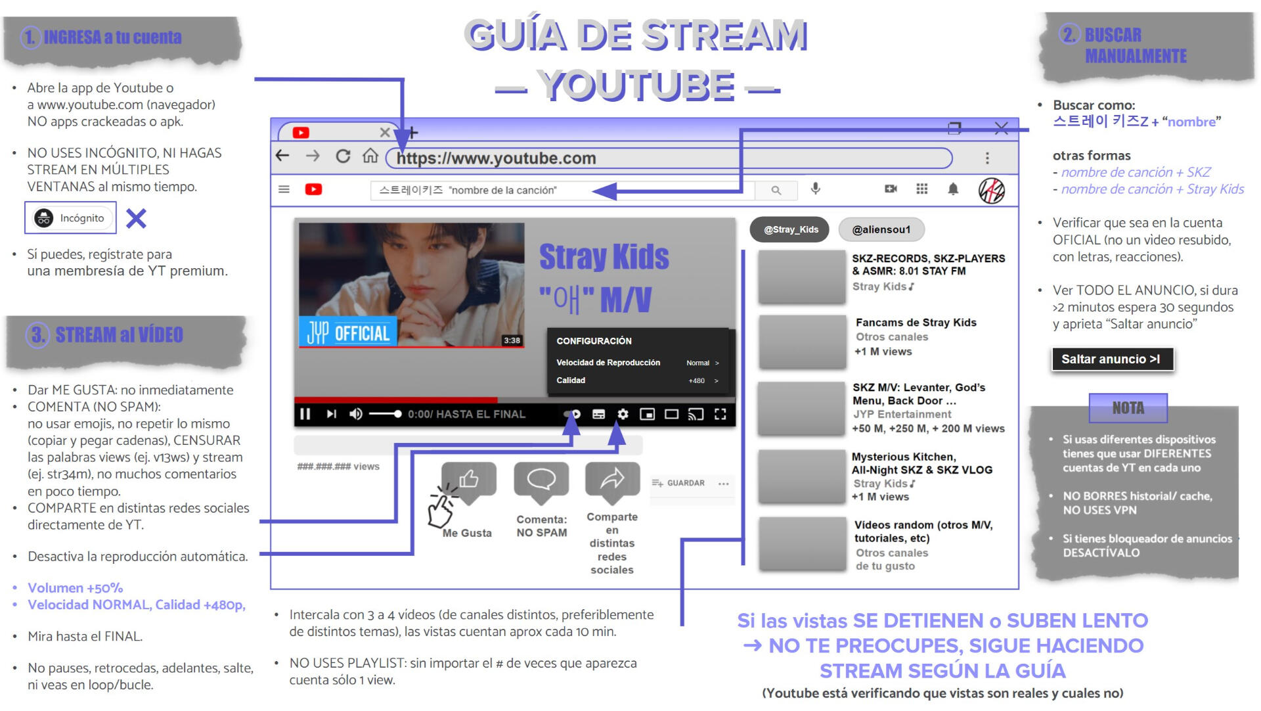Open the notifications bell
Viewport: 1261px width, 711px height.
(x=953, y=189)
